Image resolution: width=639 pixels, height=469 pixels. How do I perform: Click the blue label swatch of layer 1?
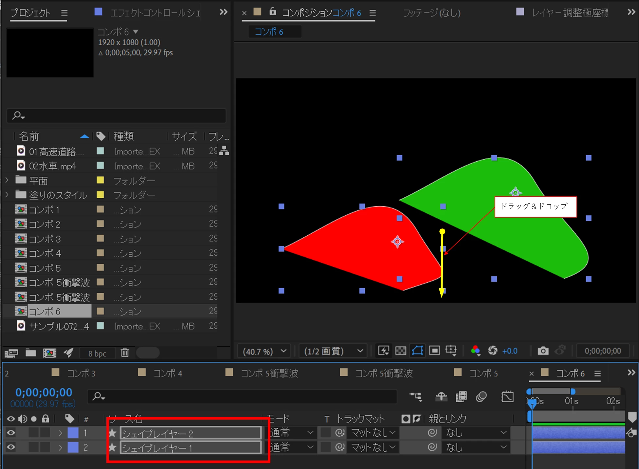coord(73,433)
